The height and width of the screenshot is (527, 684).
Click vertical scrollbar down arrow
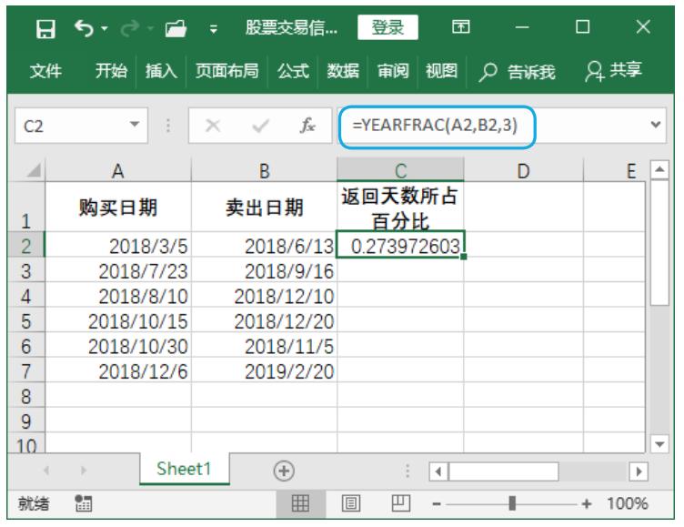click(659, 444)
